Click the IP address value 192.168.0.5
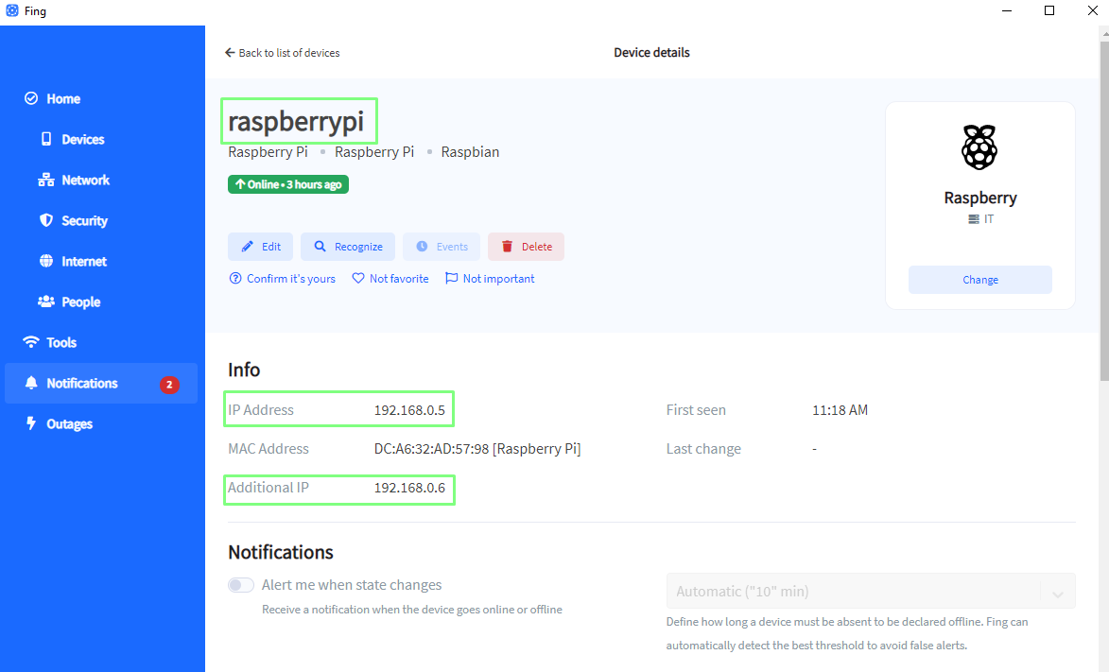 [x=409, y=410]
